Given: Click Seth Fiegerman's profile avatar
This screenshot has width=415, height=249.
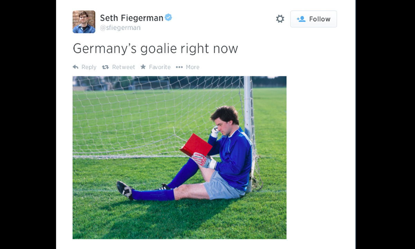Looking at the screenshot, I should [84, 22].
